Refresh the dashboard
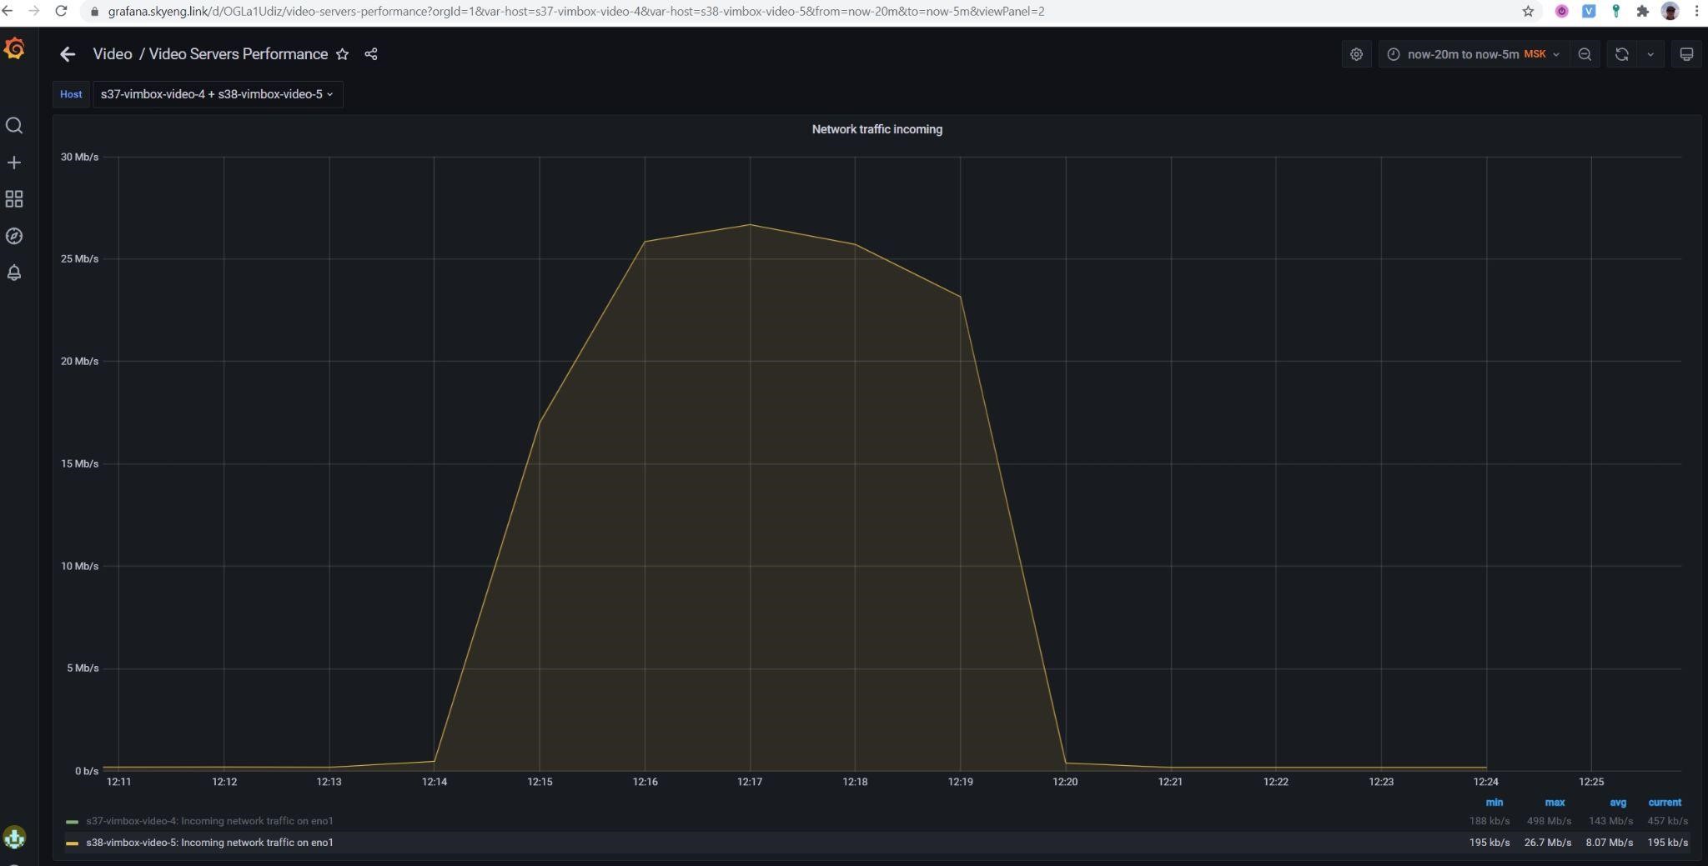This screenshot has height=866, width=1708. [x=1622, y=54]
